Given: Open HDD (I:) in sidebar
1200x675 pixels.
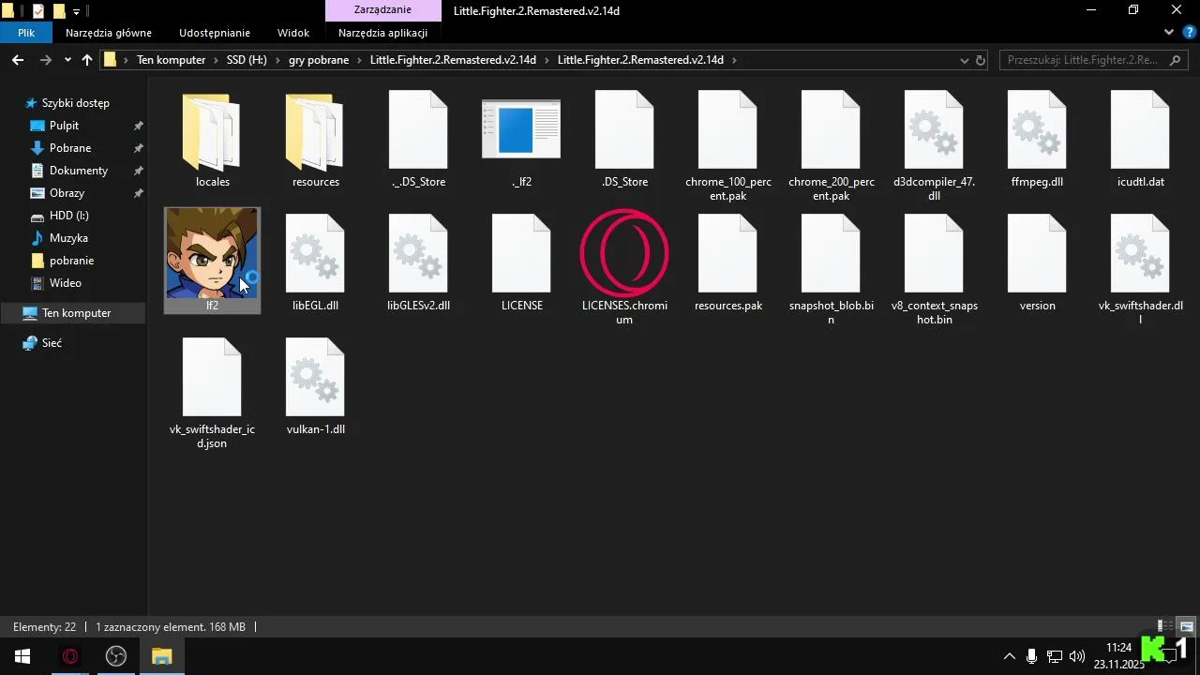Looking at the screenshot, I should (x=68, y=216).
